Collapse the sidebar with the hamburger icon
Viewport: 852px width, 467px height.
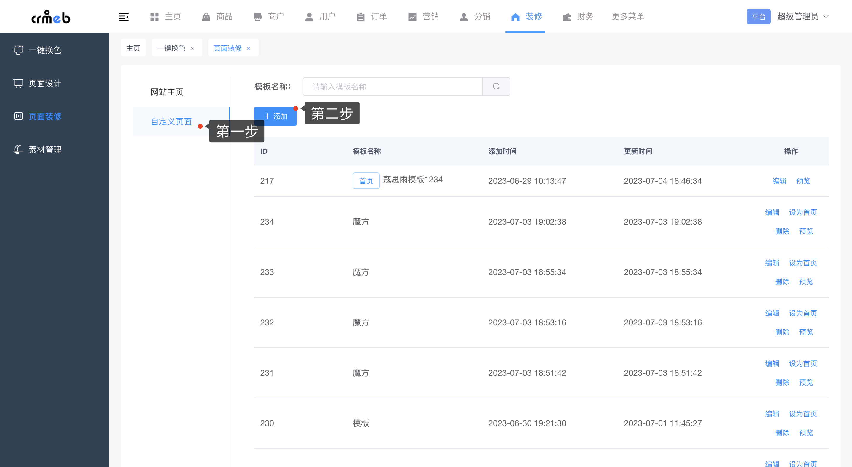click(x=124, y=17)
